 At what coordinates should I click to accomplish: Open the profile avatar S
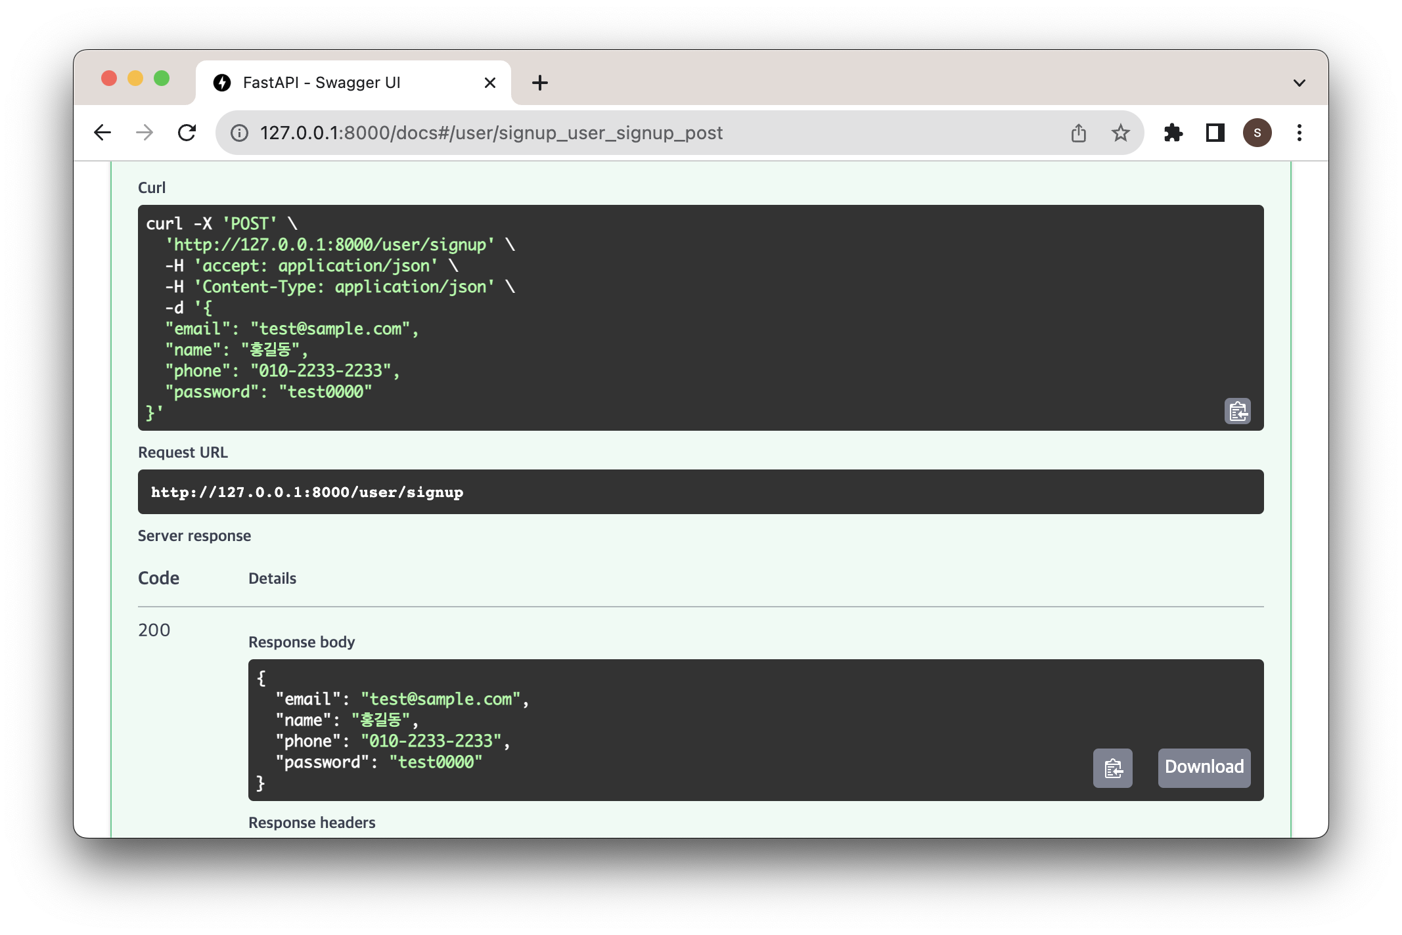1257,133
